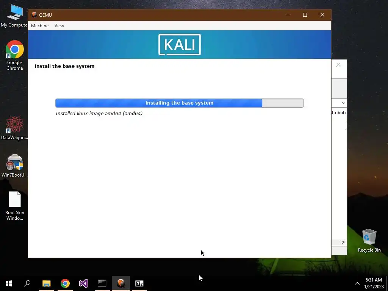388x291 pixels.
Task: Open the Windows Start menu
Action: [x=9, y=283]
